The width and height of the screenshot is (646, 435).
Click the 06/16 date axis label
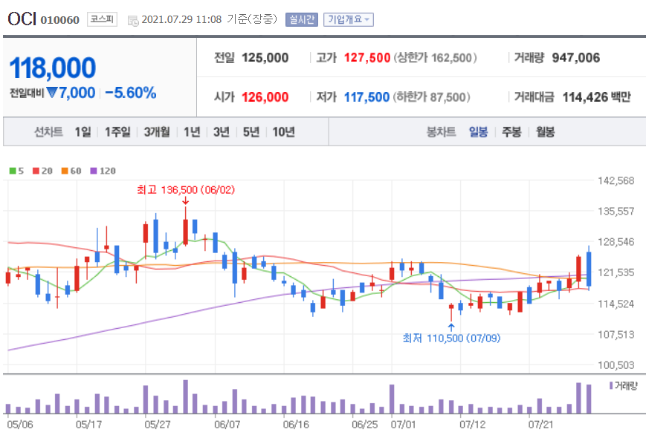click(x=296, y=425)
